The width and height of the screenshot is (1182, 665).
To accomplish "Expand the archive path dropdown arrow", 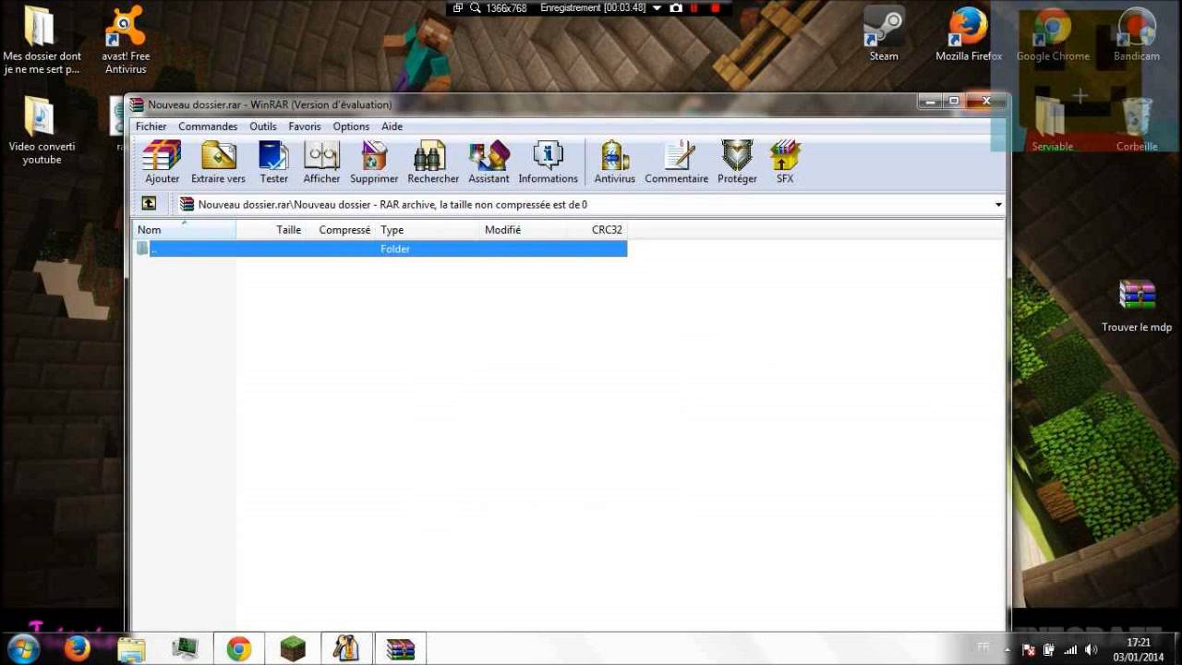I will point(998,205).
